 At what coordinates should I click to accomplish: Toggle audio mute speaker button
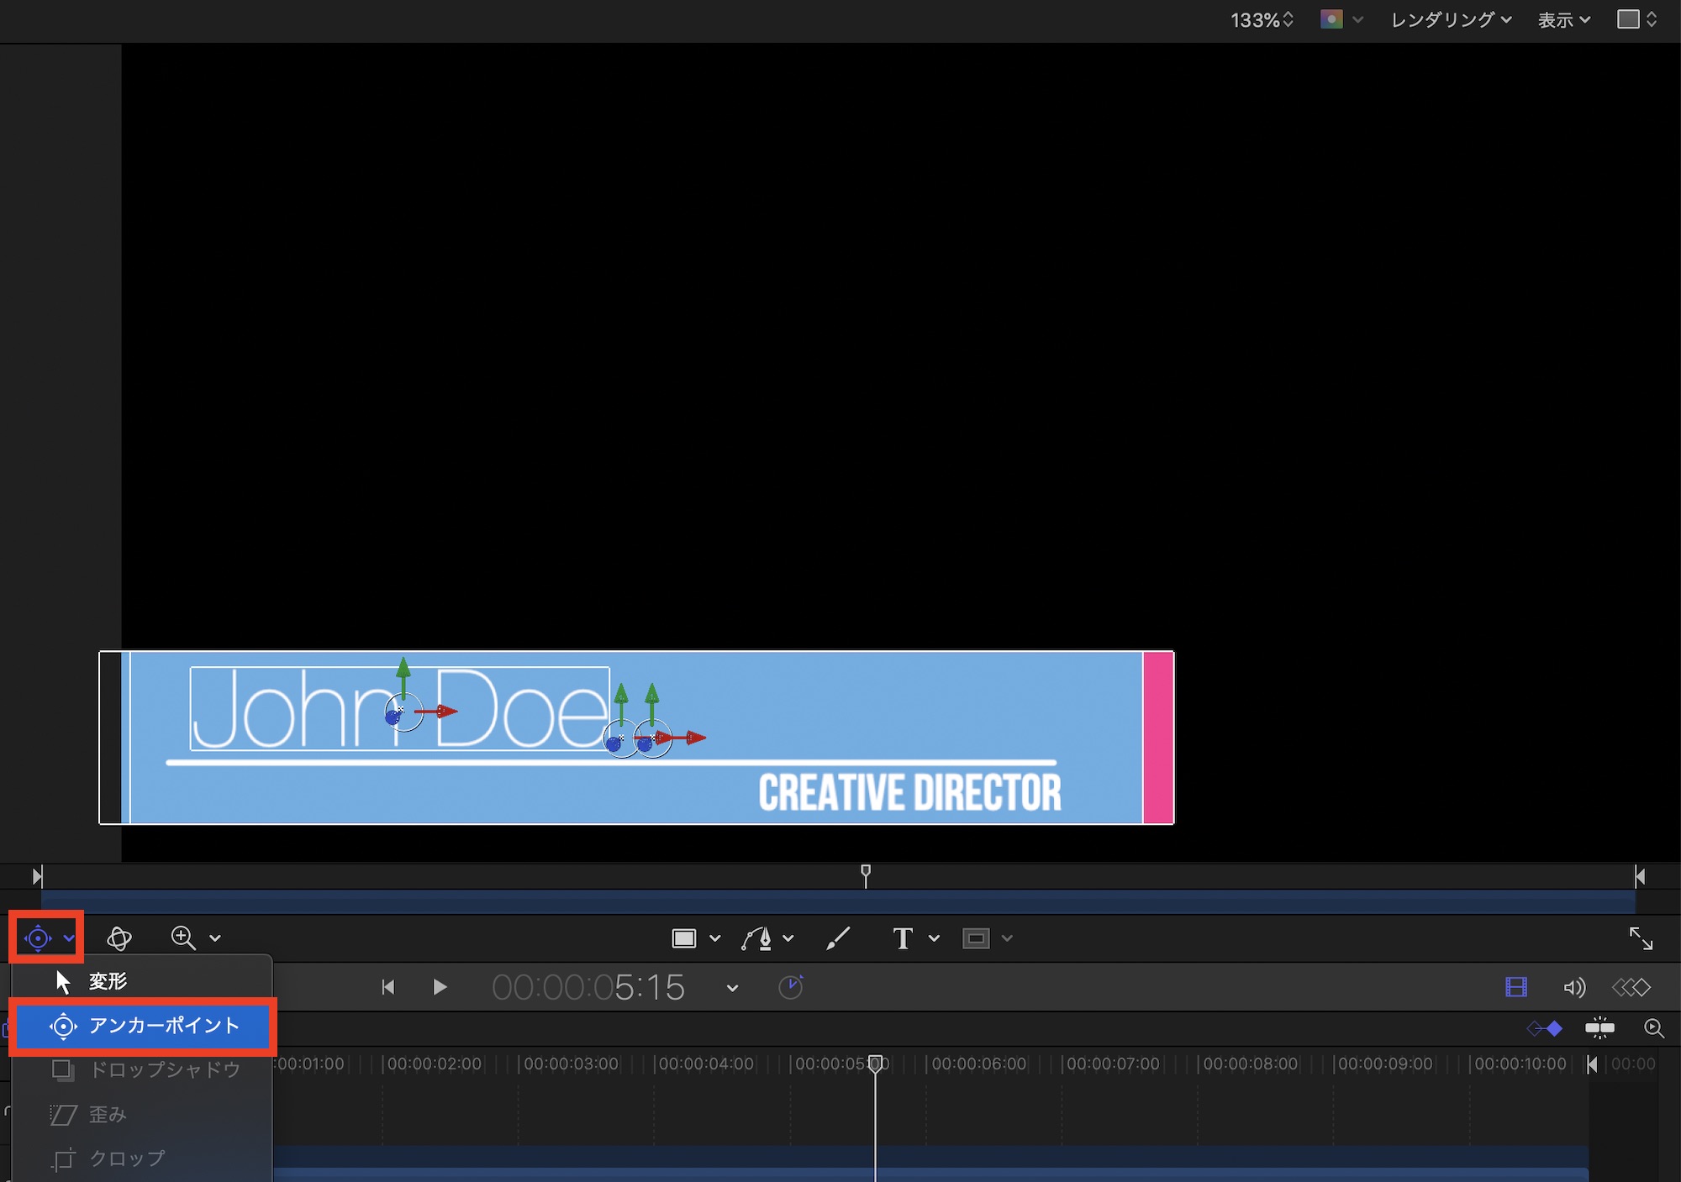(1574, 987)
